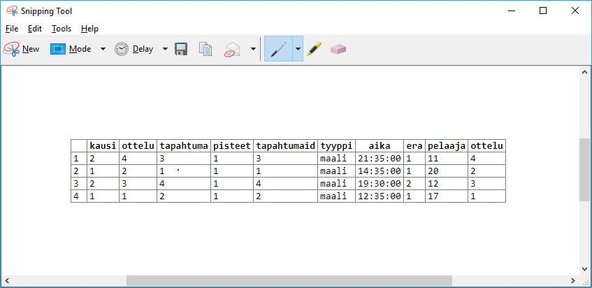This screenshot has width=592, height=288.
Task: Open the Help menu
Action: click(x=89, y=29)
